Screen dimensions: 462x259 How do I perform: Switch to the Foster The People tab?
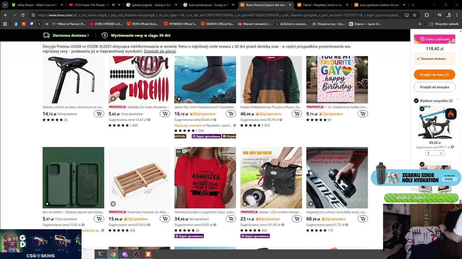[x=93, y=5]
